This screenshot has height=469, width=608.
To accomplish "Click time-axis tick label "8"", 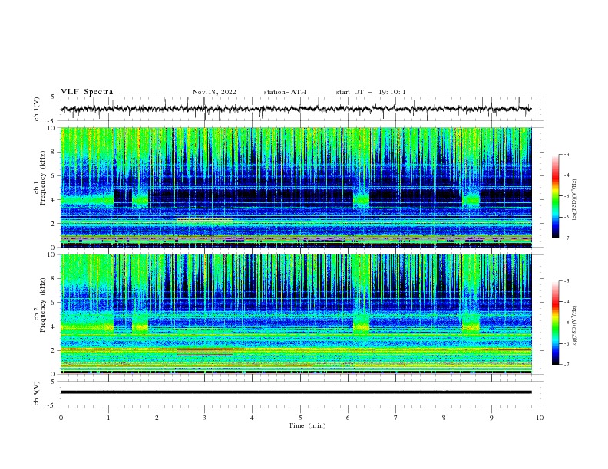I will click(444, 418).
